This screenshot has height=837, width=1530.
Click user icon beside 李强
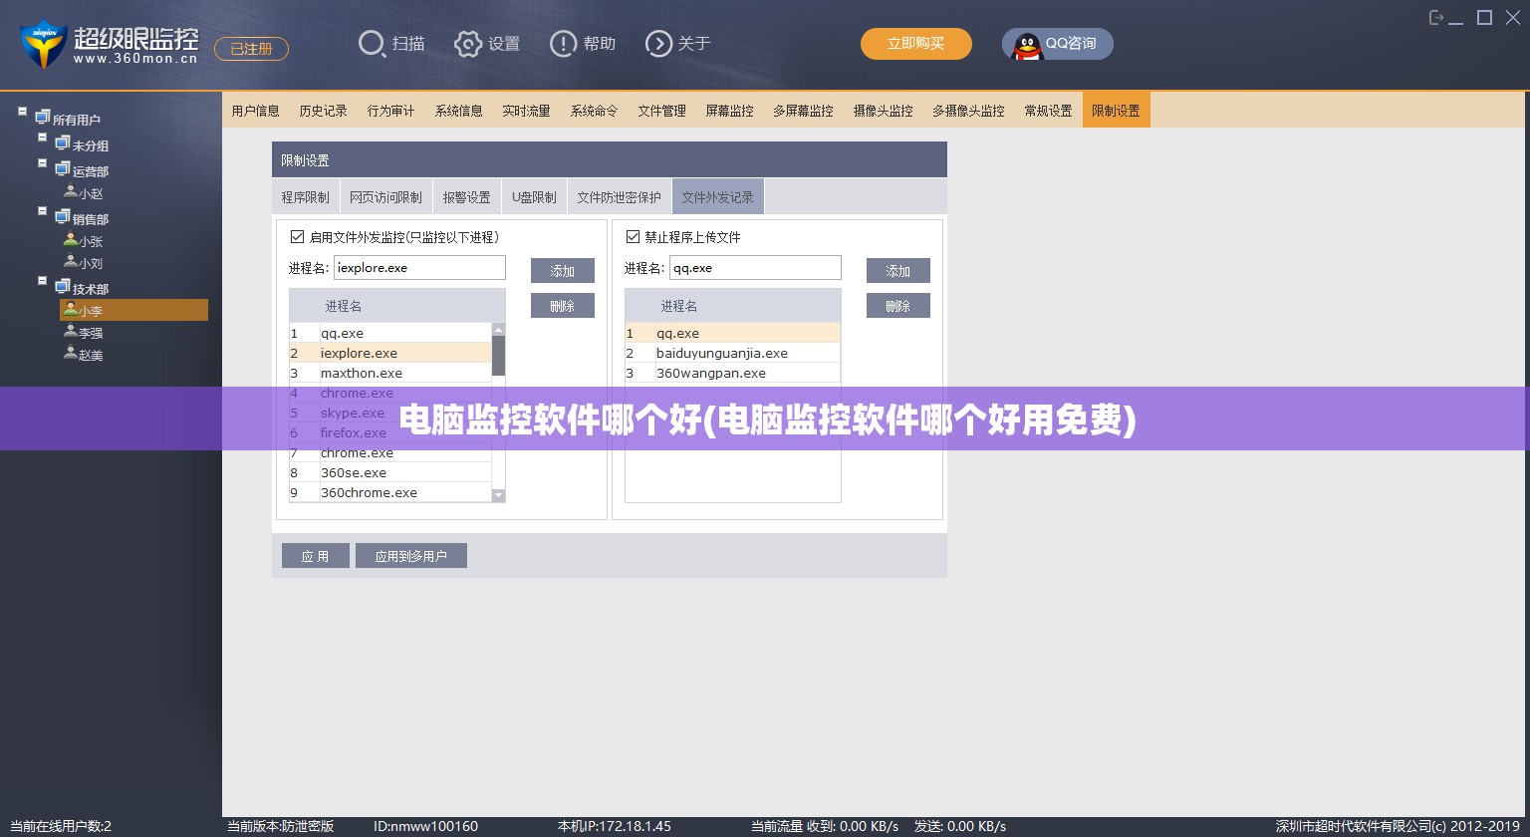71,332
